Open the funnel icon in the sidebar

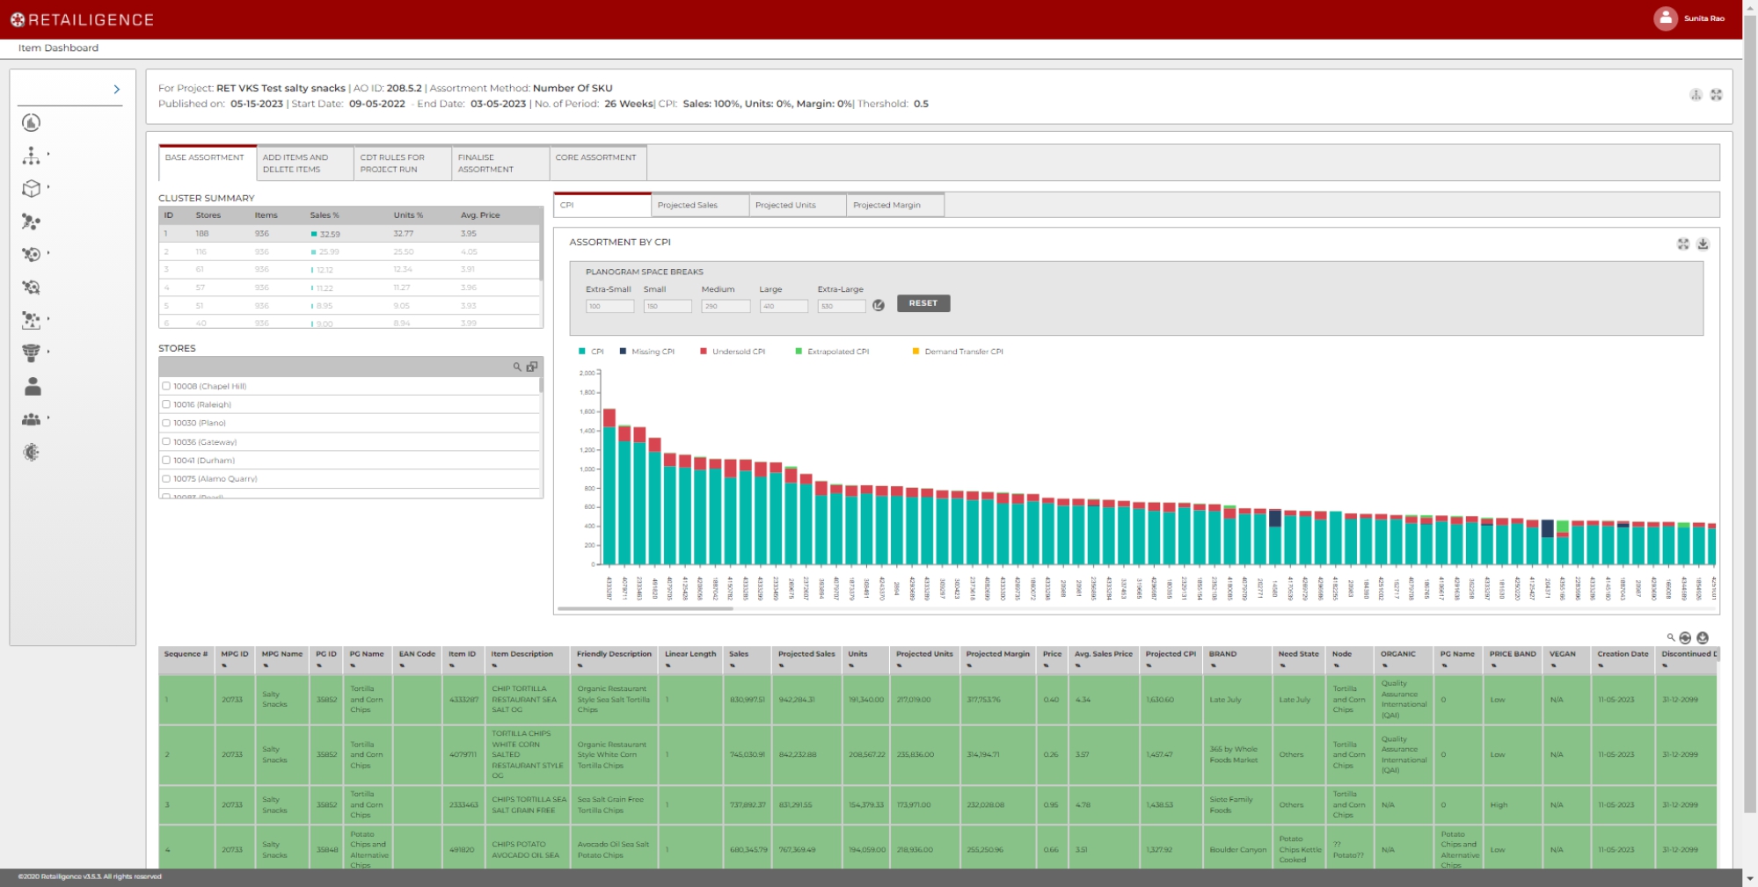pos(31,353)
